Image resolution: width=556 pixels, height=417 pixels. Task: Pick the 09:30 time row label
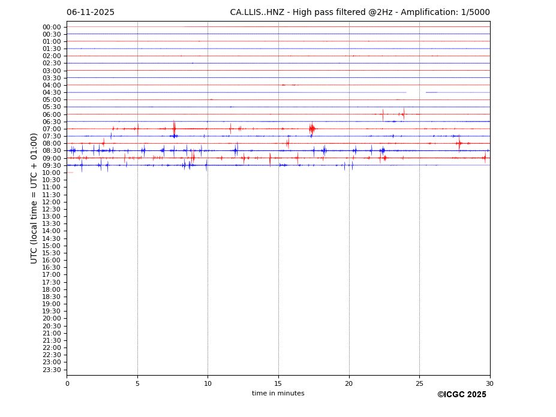click(x=52, y=165)
